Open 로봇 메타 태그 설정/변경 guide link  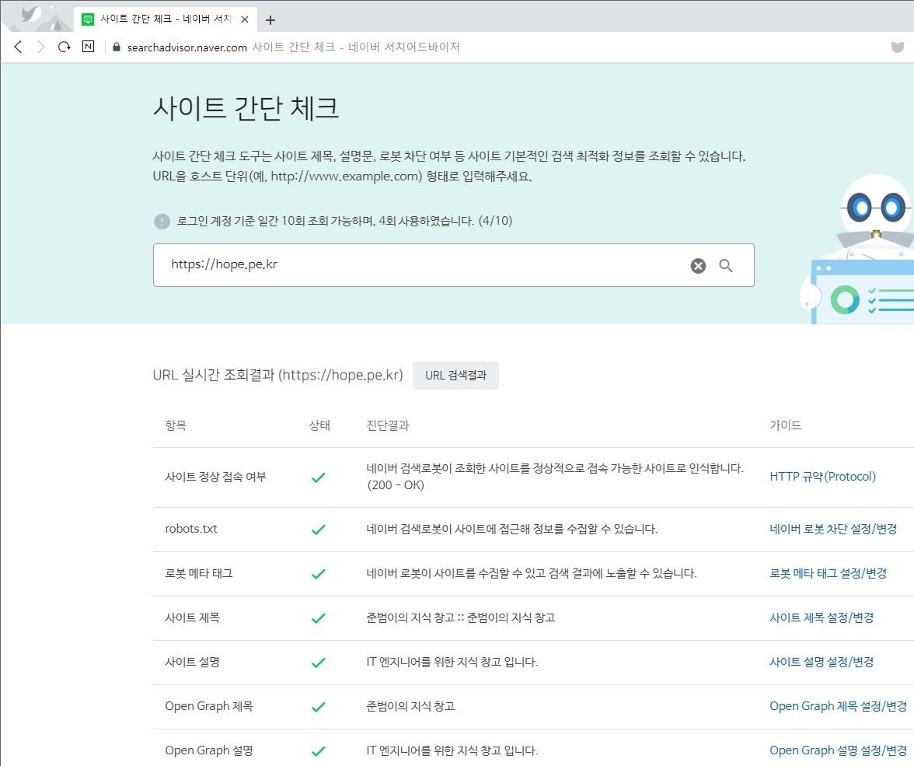[828, 573]
